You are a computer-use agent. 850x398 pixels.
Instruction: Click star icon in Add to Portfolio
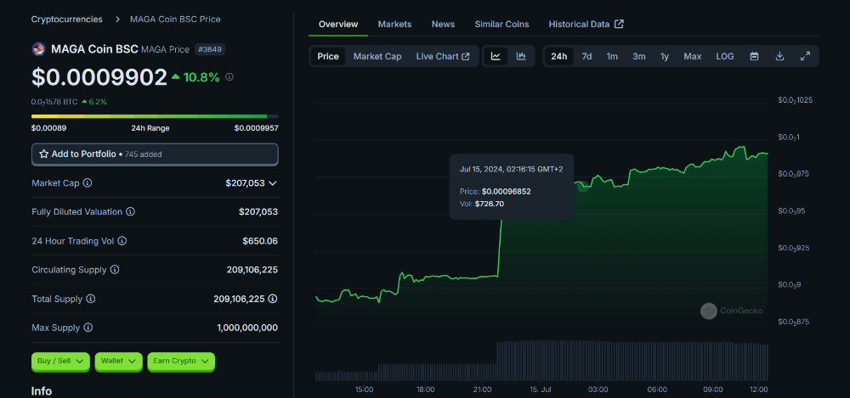44,154
